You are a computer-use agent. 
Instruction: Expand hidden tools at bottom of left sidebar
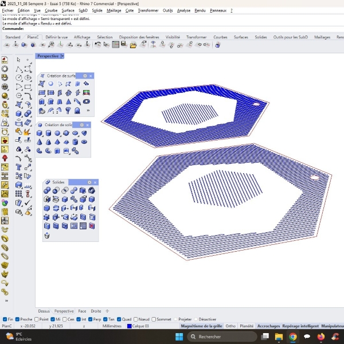tap(6, 300)
